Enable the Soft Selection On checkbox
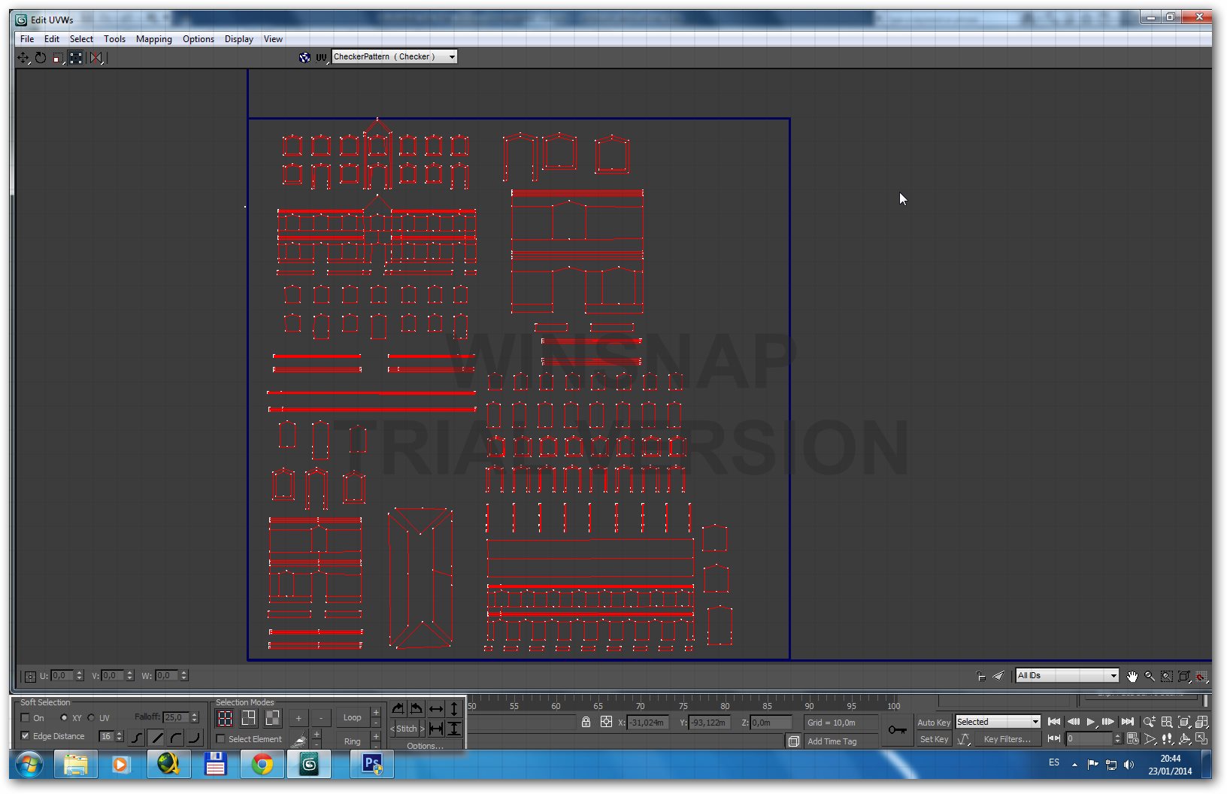1227x794 pixels. 26,718
